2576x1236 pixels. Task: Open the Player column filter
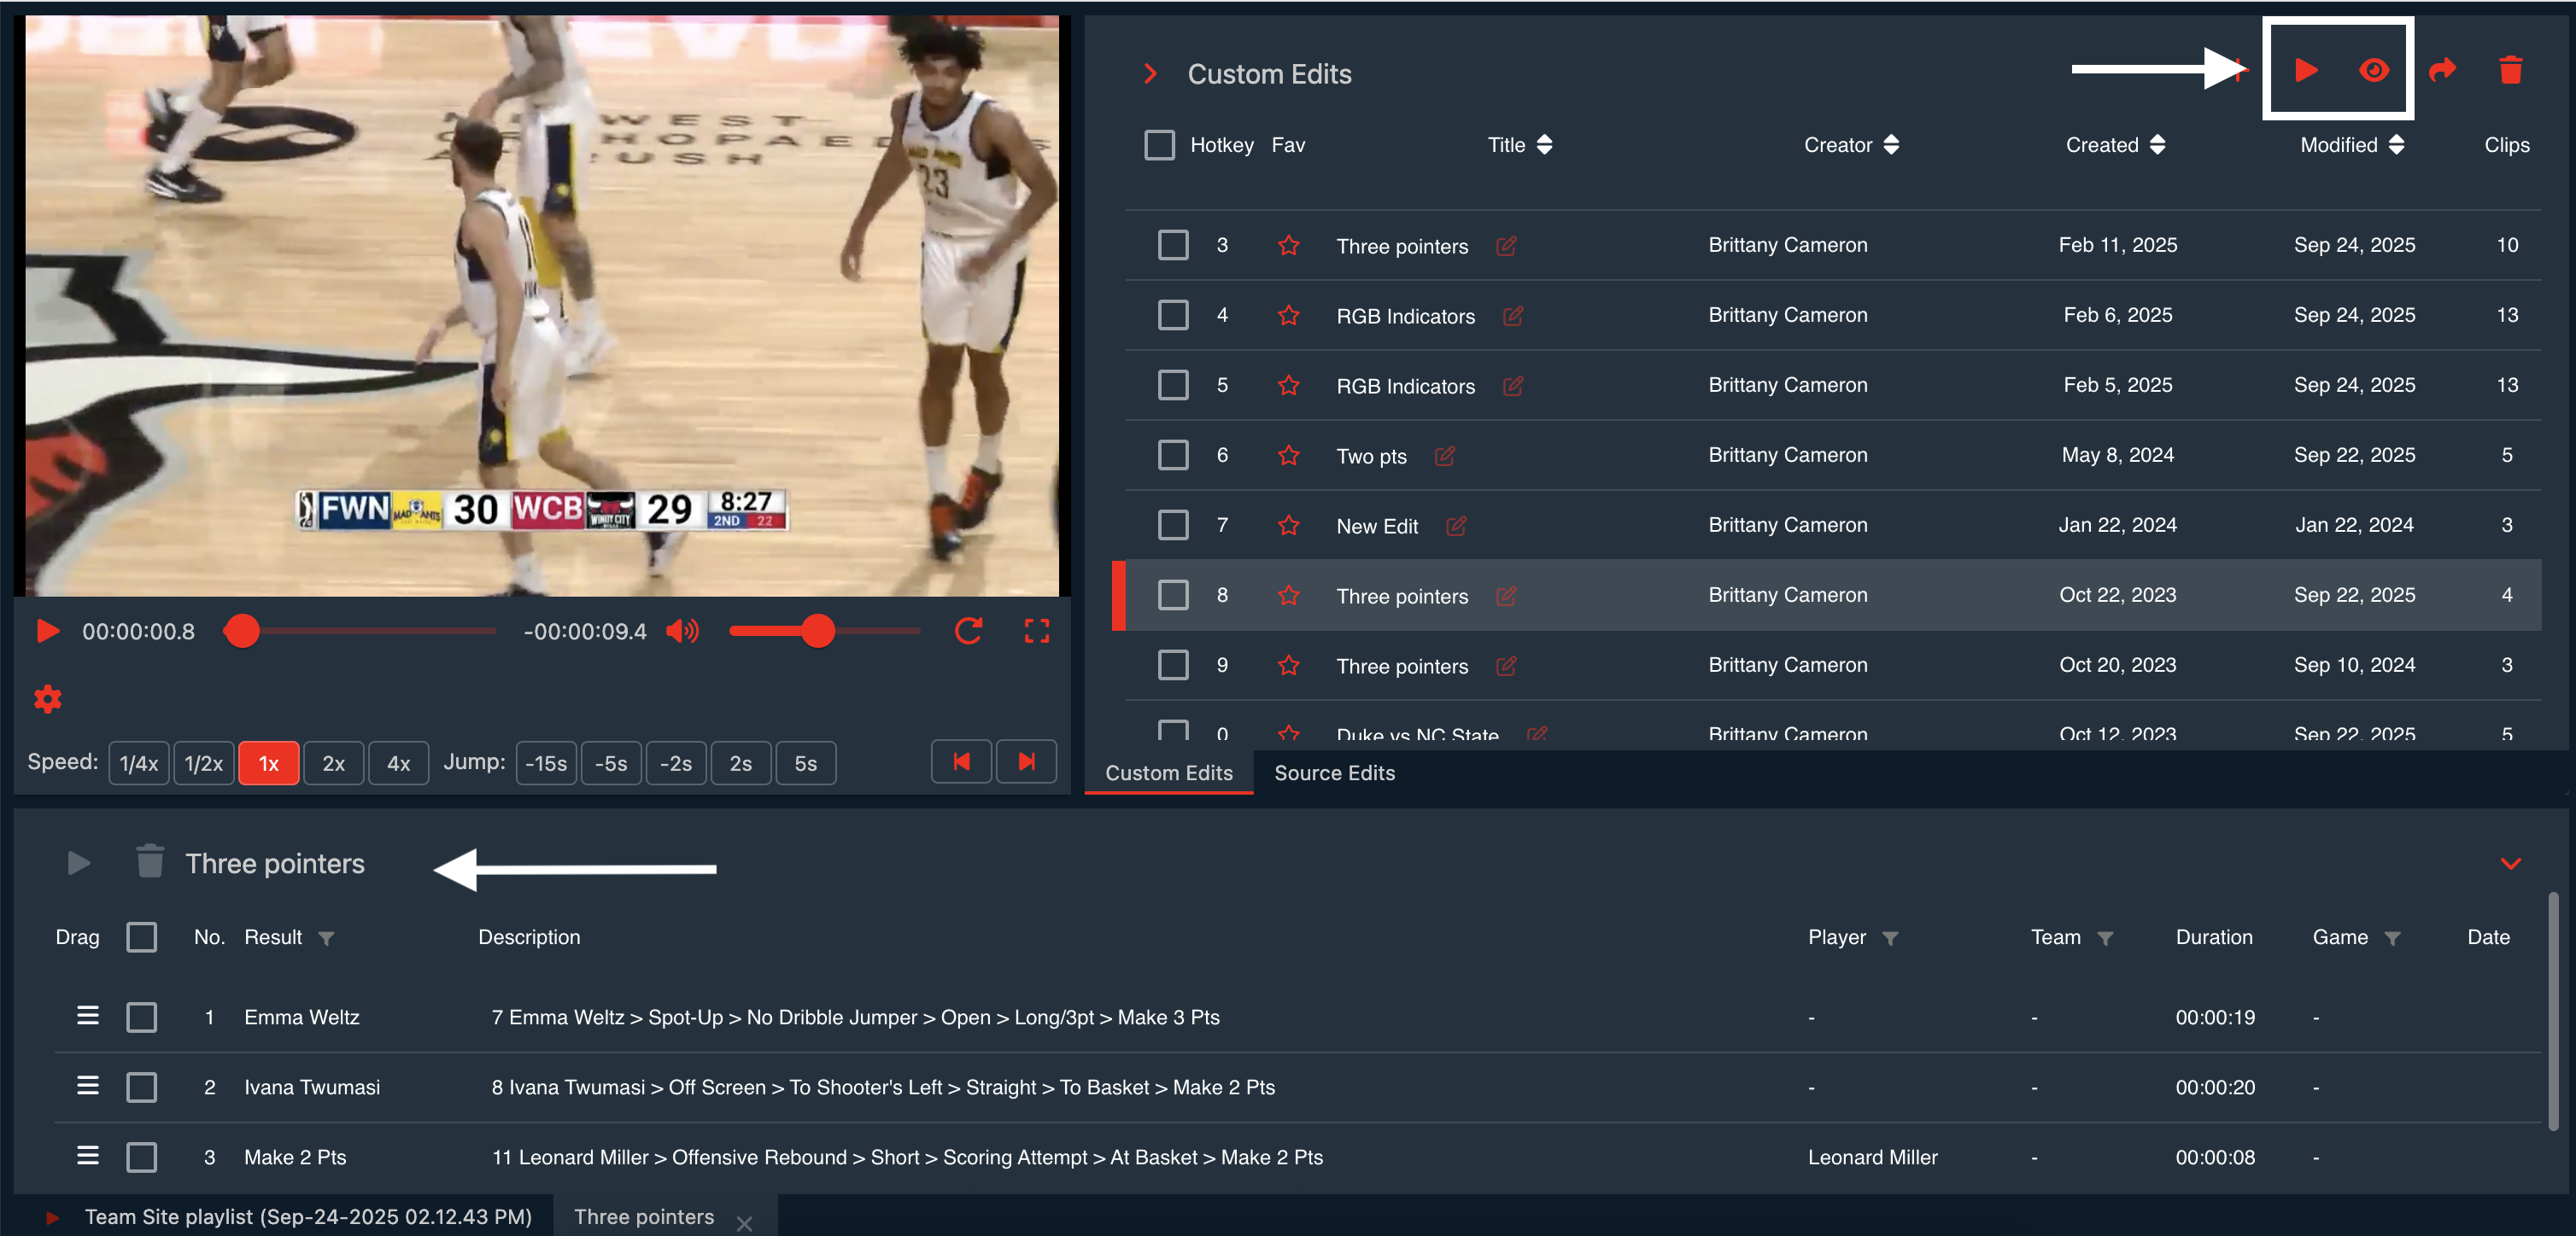1889,938
